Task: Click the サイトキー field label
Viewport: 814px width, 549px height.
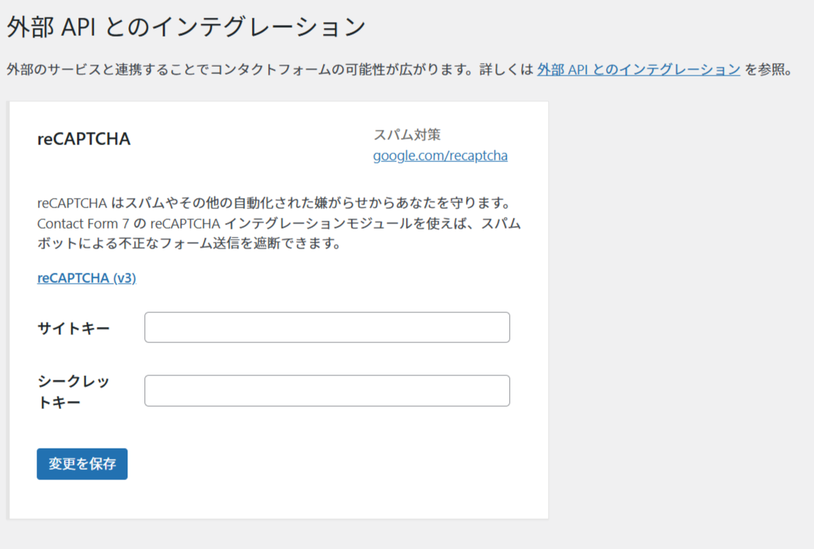Action: [73, 328]
